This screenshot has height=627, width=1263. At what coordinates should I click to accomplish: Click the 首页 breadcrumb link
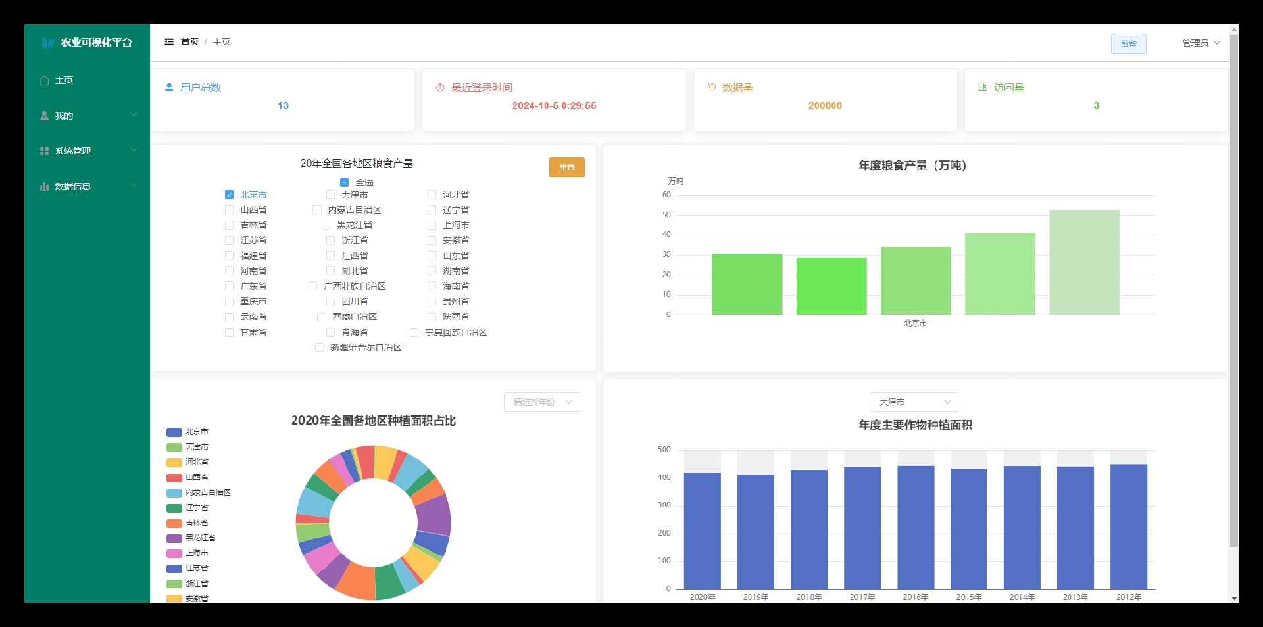click(x=189, y=42)
